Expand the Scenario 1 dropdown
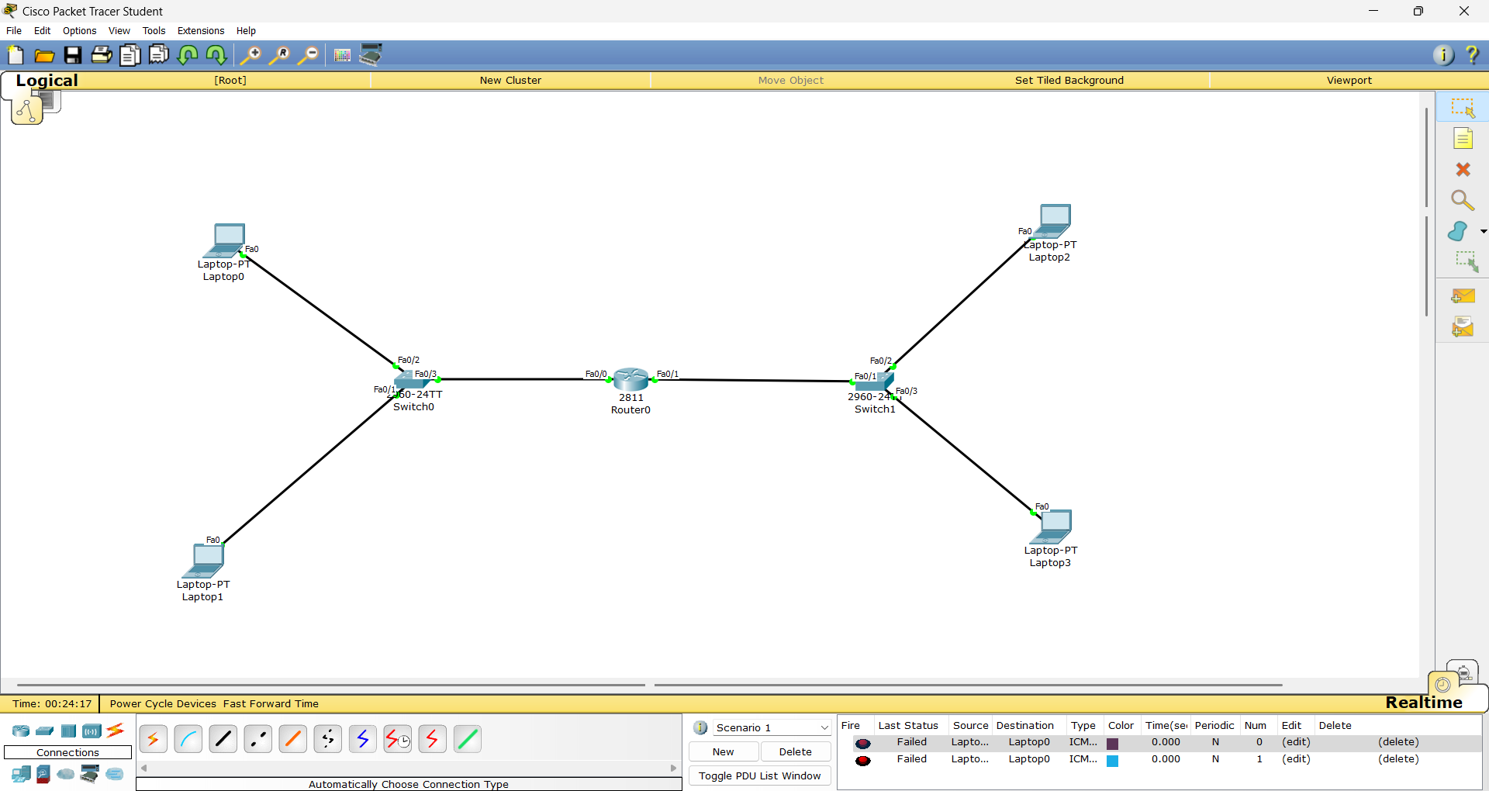The height and width of the screenshot is (791, 1489). 824,727
